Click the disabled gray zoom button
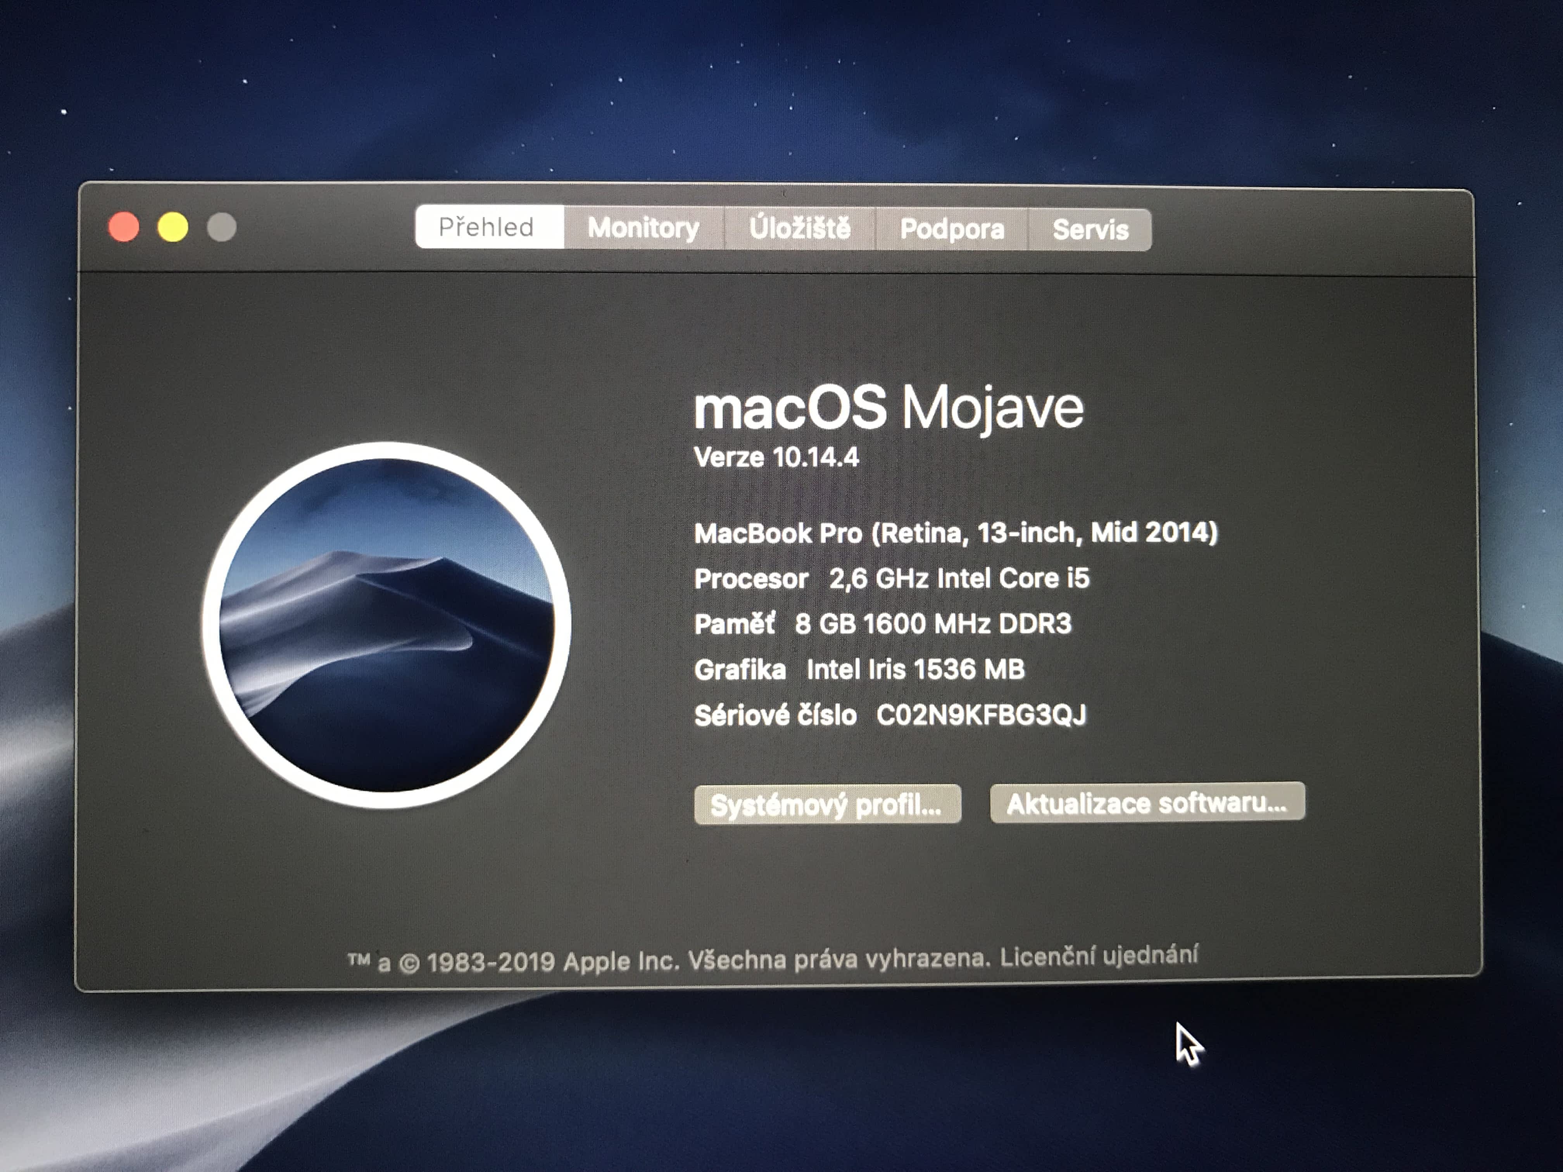This screenshot has height=1172, width=1563. coord(222,228)
